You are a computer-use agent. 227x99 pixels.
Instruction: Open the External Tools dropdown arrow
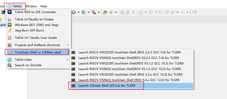click(99, 12)
